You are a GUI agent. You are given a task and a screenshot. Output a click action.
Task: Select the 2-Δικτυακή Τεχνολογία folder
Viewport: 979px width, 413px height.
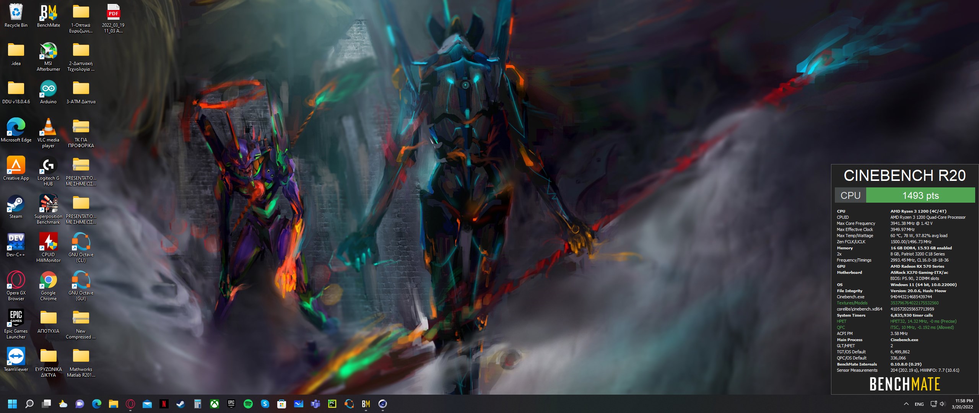point(81,56)
